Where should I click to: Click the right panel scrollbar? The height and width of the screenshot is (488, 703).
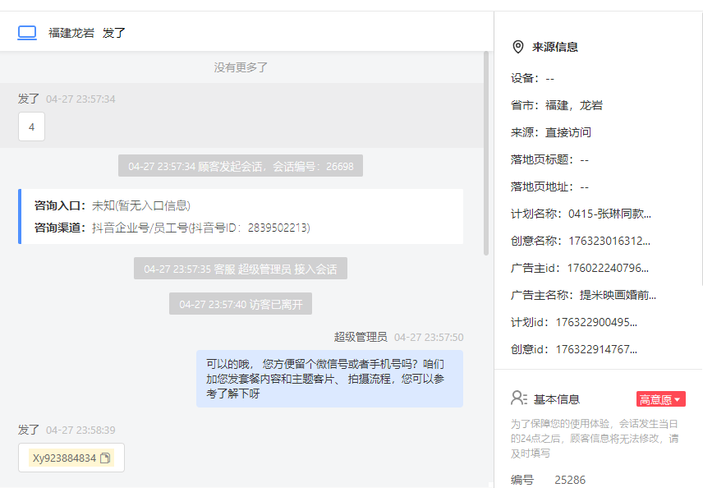point(701,148)
